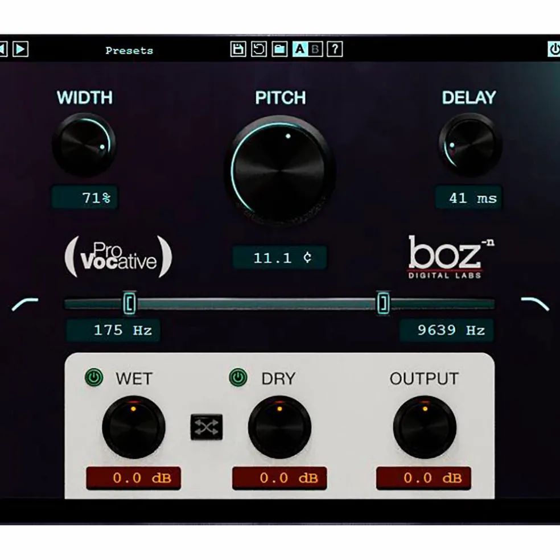Click the WET label text
The height and width of the screenshot is (560, 560).
click(134, 378)
